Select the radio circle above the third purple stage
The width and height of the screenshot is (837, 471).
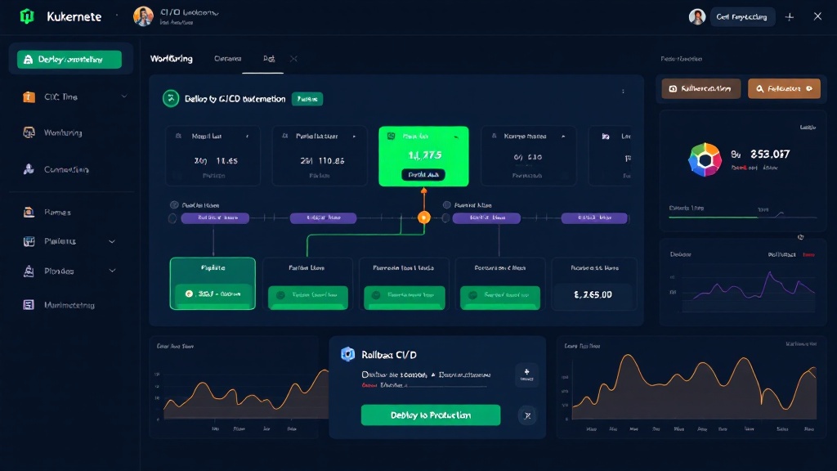coord(447,205)
